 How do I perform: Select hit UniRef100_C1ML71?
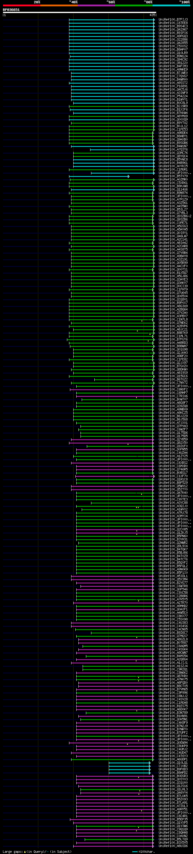tap(173, 336)
